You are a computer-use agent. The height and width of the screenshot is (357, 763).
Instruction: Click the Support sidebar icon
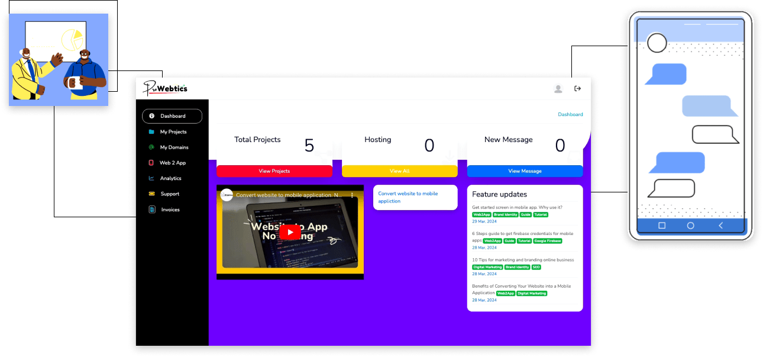click(151, 194)
